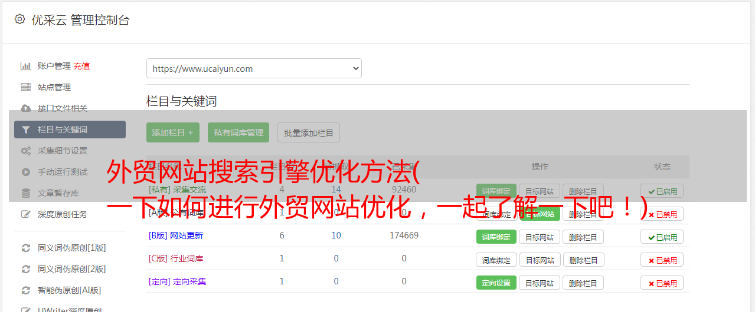The image size is (755, 312).
Task: Click 词库绑定 in the 网站更新 row
Action: 496,237
